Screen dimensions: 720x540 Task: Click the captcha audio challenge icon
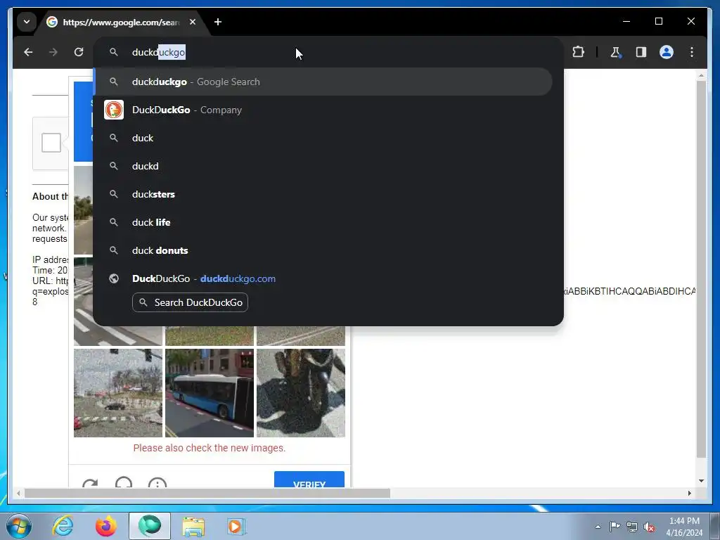click(x=124, y=482)
